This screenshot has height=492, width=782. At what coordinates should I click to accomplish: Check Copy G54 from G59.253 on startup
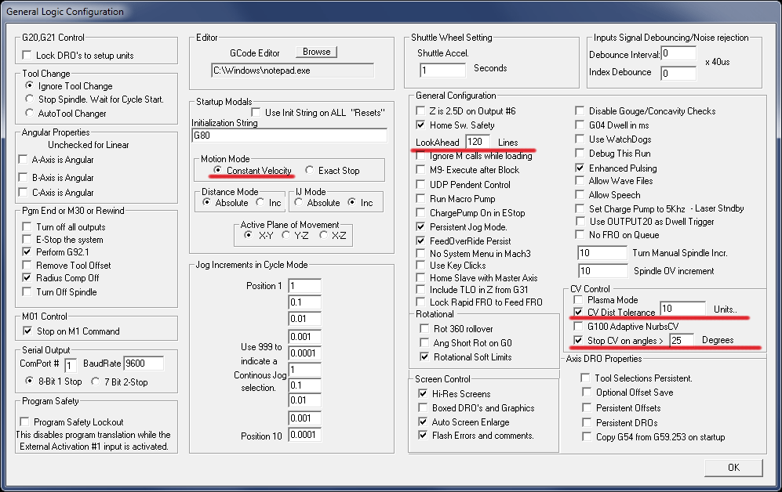point(586,436)
